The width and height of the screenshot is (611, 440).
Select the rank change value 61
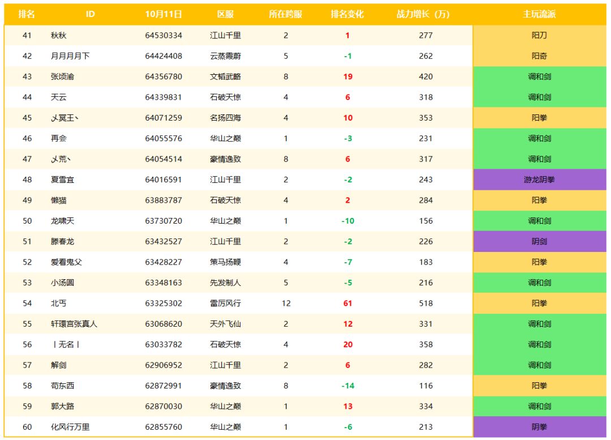(347, 304)
